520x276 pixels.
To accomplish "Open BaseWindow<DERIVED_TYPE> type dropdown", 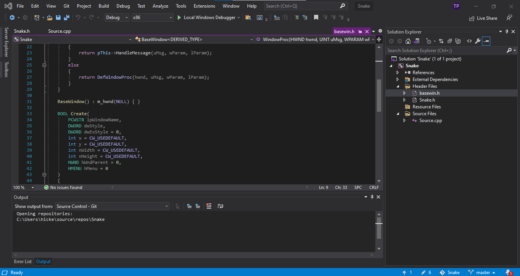I will click(194, 39).
